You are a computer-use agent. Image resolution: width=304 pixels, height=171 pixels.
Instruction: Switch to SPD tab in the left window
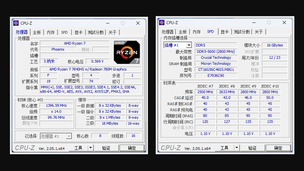pyautogui.click(x=64, y=32)
